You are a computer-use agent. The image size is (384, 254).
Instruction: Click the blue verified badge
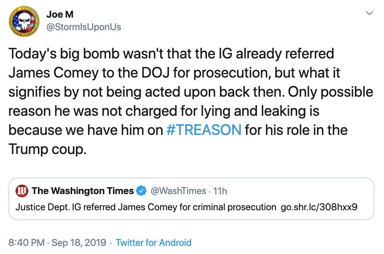(141, 191)
